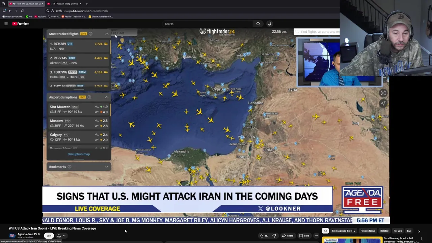This screenshot has height=243, width=432.
Task: Select the Politics News chip
Action: coord(368,231)
